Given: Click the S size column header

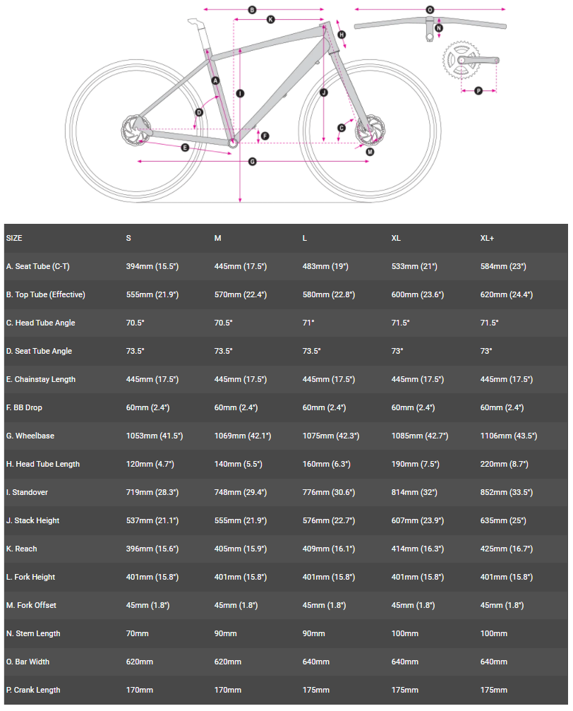Looking at the screenshot, I should click(x=128, y=239).
